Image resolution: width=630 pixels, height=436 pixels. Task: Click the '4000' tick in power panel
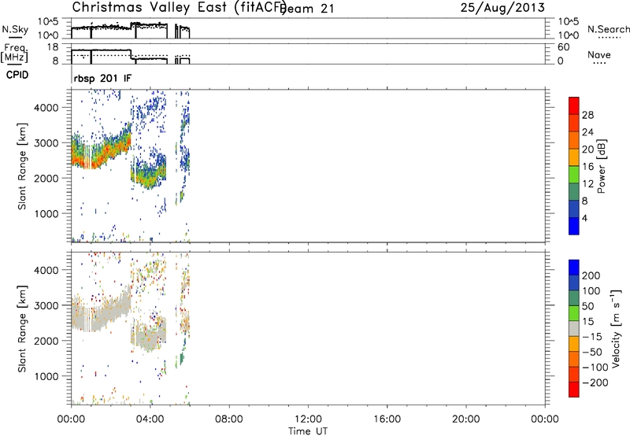[x=46, y=108]
